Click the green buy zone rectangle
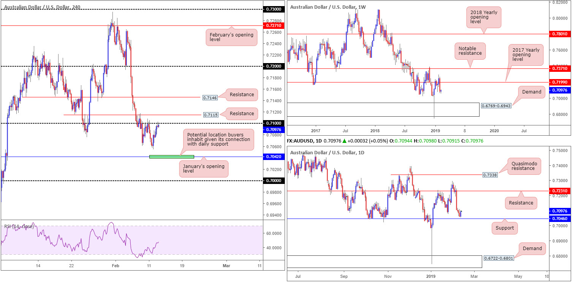Viewport: 573px width, 282px height. pos(171,157)
